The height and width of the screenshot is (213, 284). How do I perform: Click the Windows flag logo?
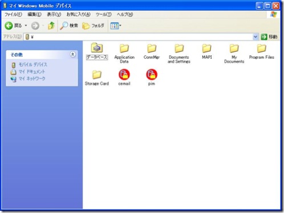coord(273,14)
